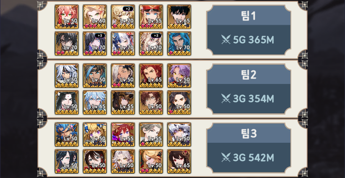The height and width of the screenshot is (178, 345).
Task: Select the pink-haired Lv.50 hero in Team 1
Action: point(67,17)
